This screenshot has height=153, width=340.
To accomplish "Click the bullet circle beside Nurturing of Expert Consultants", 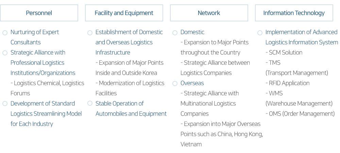I will (x=5, y=33).
